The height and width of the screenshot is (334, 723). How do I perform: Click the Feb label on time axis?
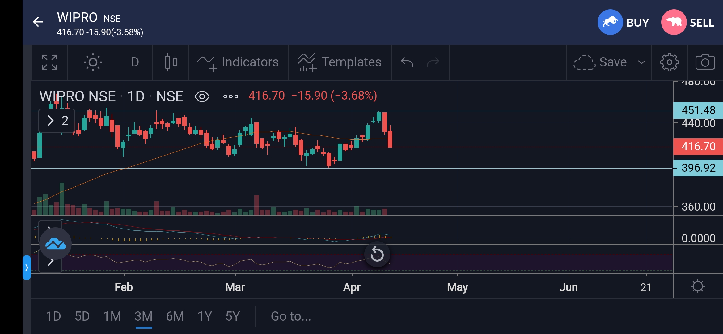pyautogui.click(x=124, y=287)
